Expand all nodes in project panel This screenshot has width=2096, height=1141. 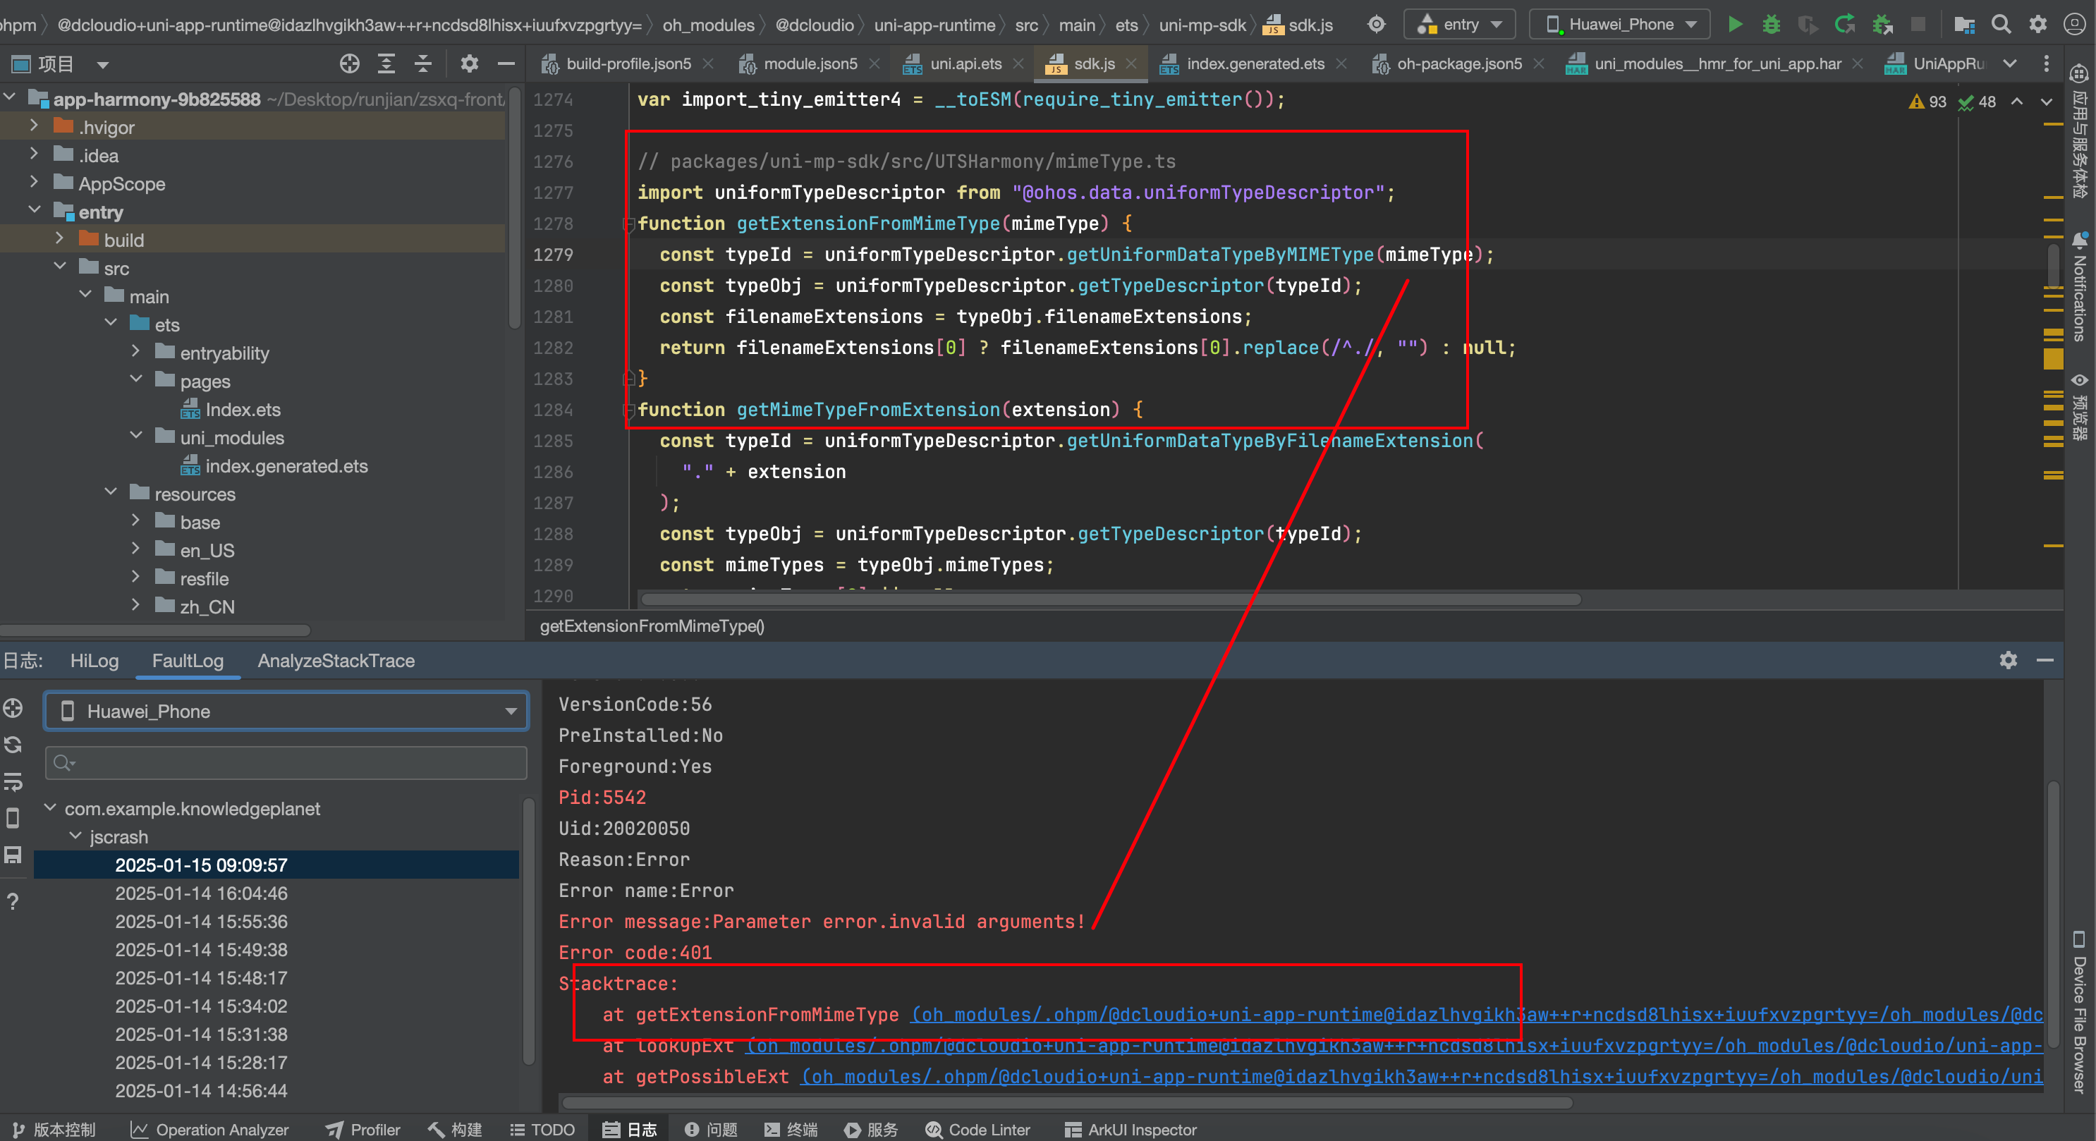(386, 63)
